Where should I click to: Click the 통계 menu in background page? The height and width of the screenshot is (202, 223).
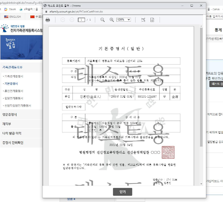pyautogui.click(x=218, y=30)
